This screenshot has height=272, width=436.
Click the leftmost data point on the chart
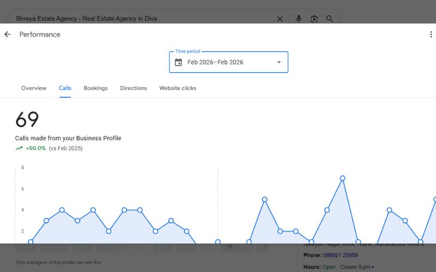click(x=31, y=242)
